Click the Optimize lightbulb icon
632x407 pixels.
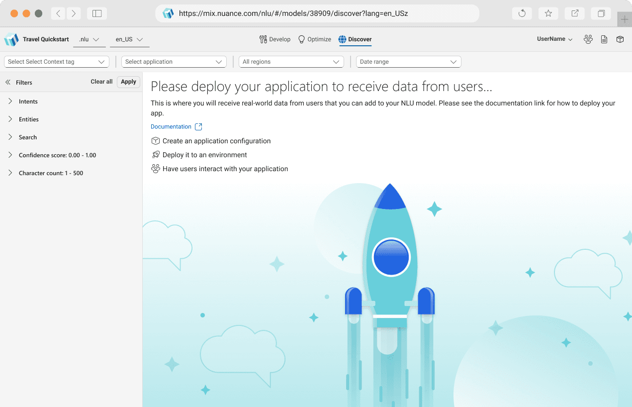[x=301, y=39]
